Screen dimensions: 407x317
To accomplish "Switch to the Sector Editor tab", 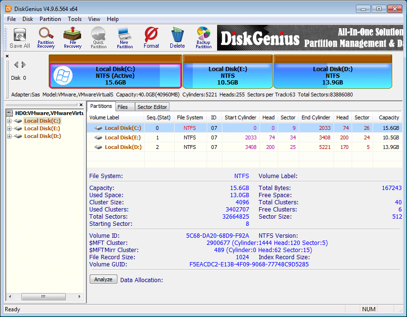I will pos(152,107).
